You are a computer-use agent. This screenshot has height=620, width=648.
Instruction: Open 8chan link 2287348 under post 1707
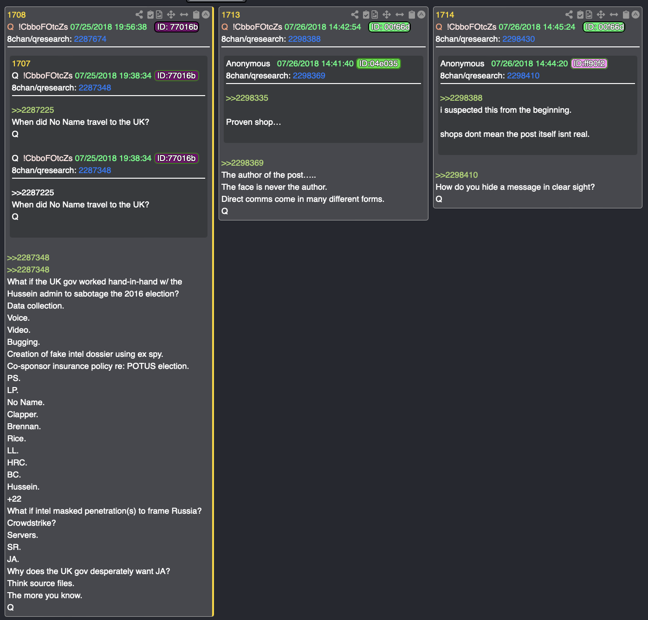95,88
